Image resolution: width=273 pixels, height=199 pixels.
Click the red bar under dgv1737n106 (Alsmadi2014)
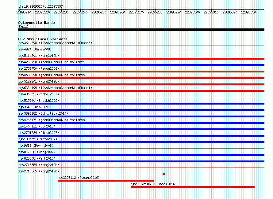193,187
